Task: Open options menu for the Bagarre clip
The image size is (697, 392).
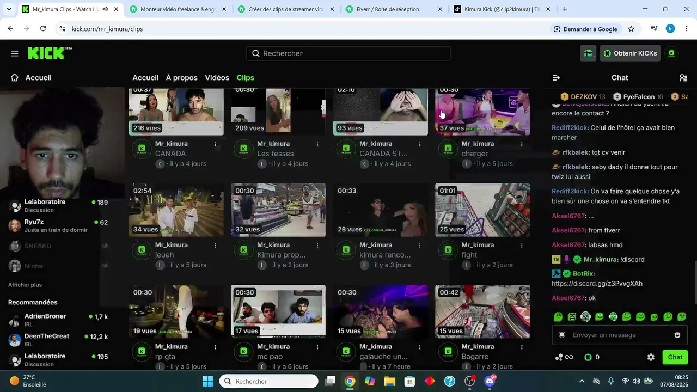Action: (x=522, y=347)
